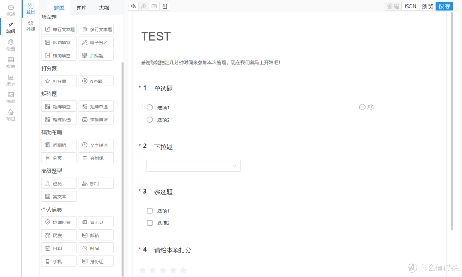Add a 单行文本题 question
This screenshot has height=277, width=462.
(59, 29)
